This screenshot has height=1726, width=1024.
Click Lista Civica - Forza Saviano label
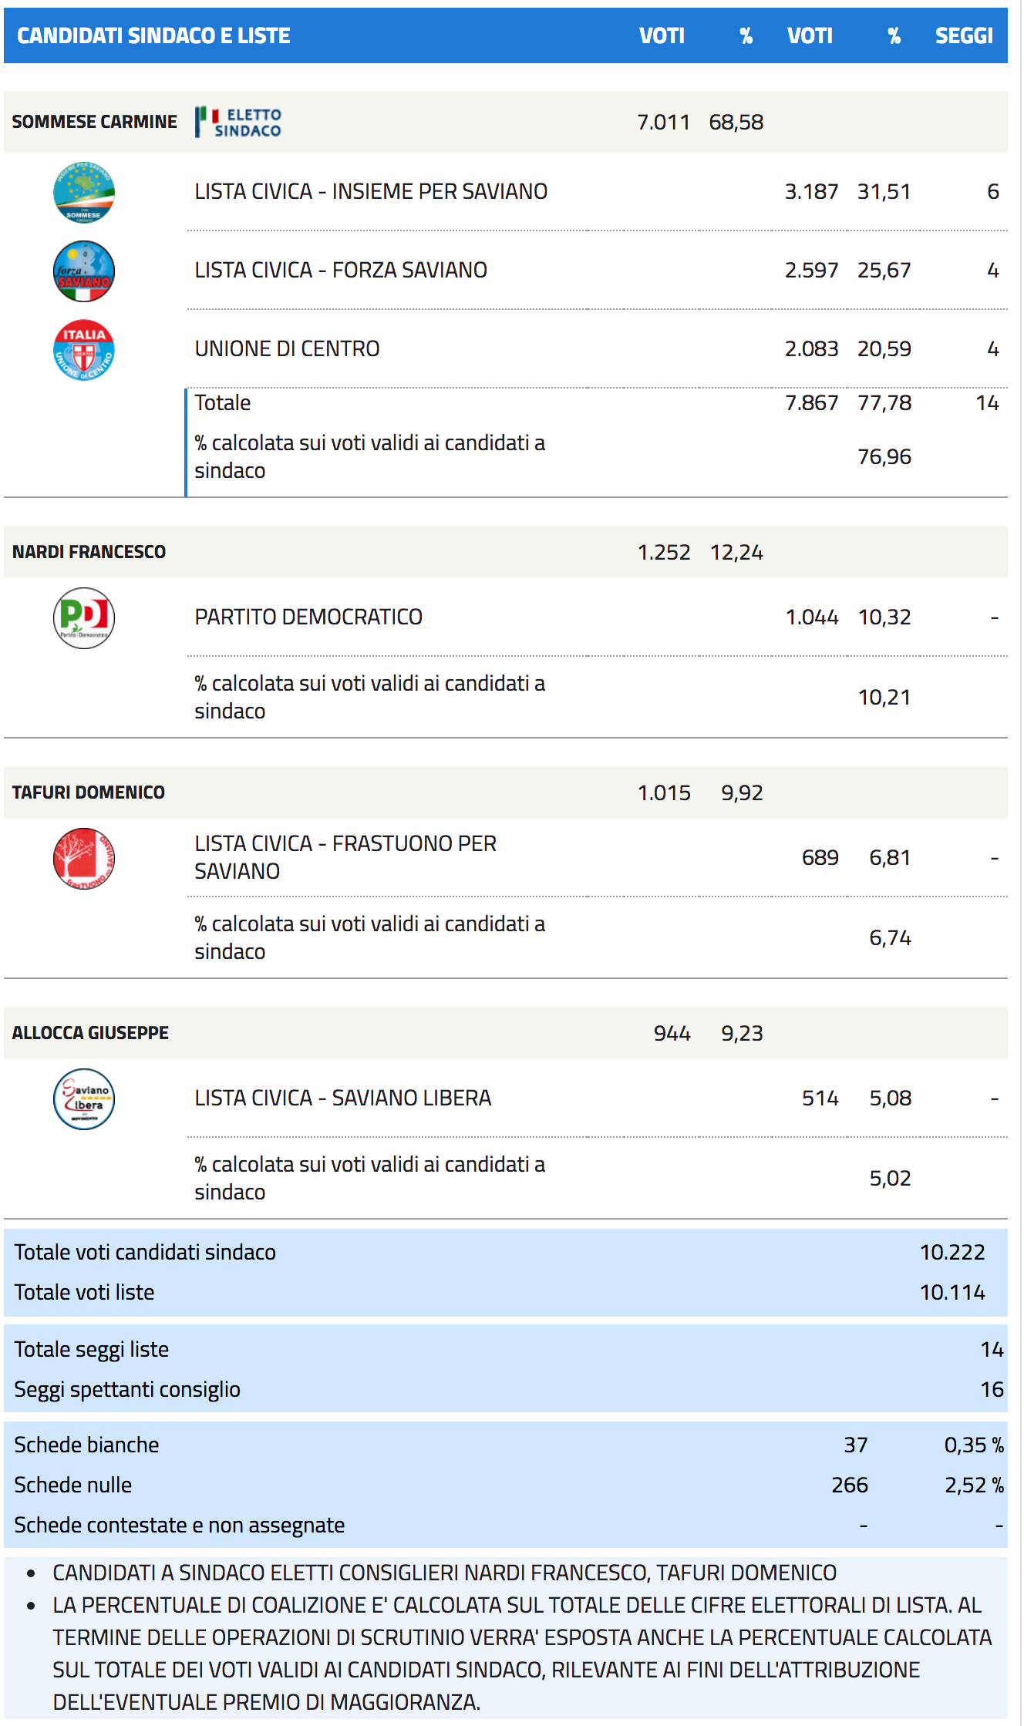click(x=341, y=271)
